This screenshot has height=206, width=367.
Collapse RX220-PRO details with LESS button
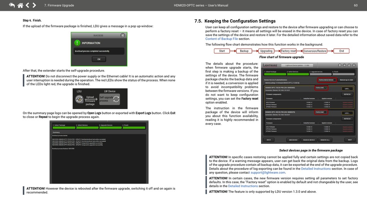point(347,113)
